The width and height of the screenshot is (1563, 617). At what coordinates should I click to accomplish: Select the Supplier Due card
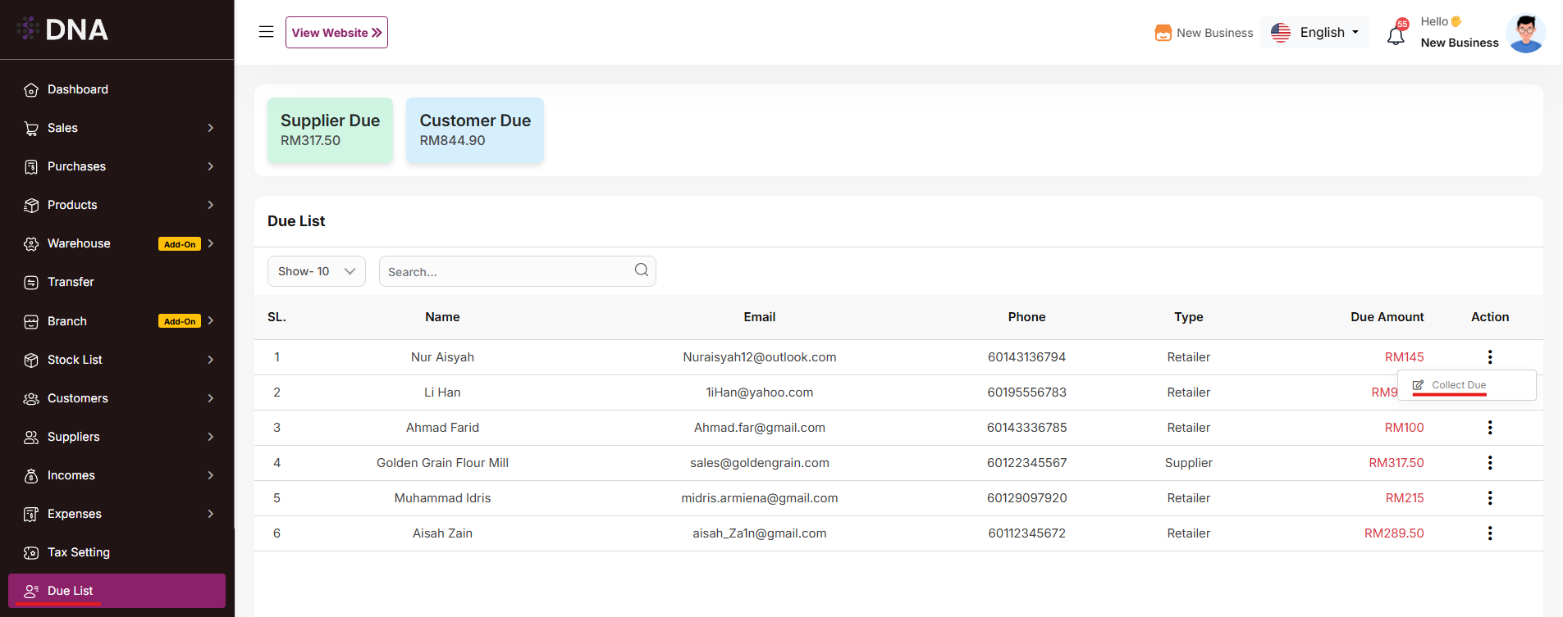tap(330, 130)
